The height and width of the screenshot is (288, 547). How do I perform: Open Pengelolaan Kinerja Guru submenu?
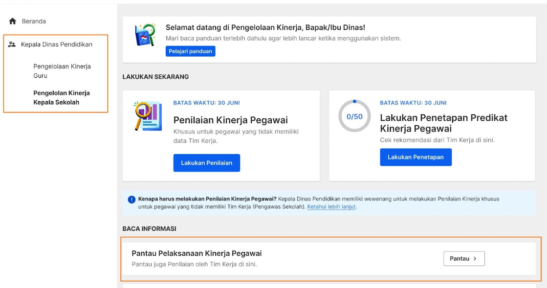coord(62,71)
